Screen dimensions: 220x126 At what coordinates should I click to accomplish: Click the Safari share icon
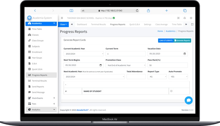[x=148, y=10]
